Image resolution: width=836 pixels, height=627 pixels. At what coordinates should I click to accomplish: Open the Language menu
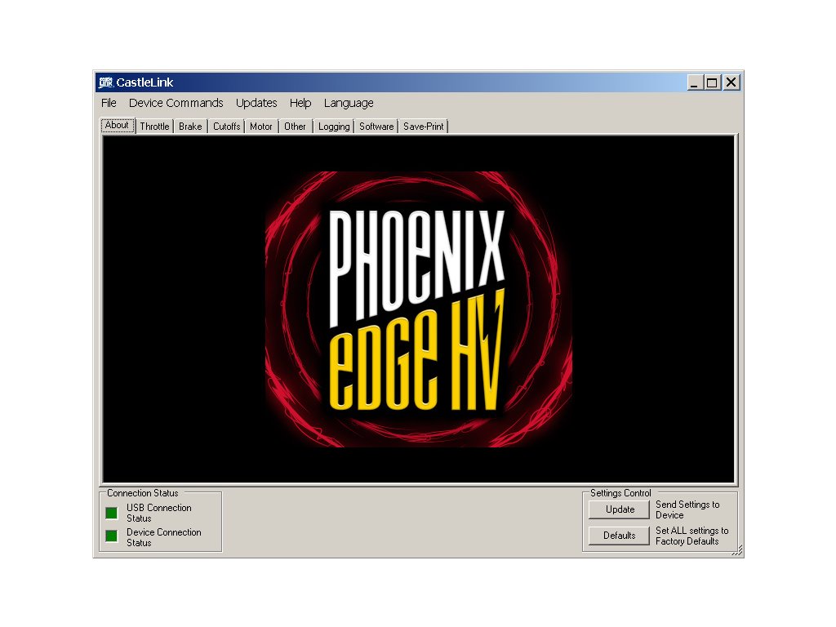349,103
